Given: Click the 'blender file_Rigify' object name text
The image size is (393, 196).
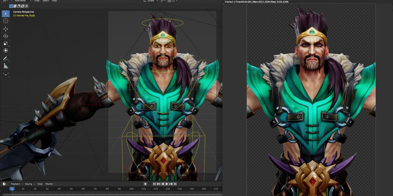Looking at the screenshot, I should (x=27, y=16).
